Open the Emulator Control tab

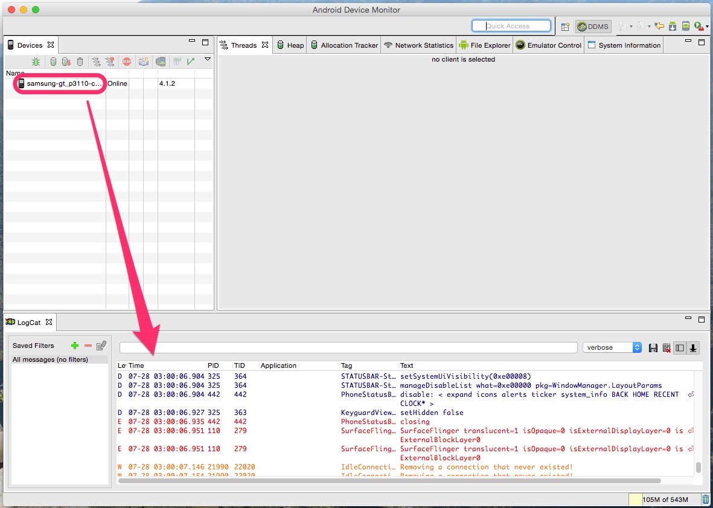pyautogui.click(x=548, y=45)
